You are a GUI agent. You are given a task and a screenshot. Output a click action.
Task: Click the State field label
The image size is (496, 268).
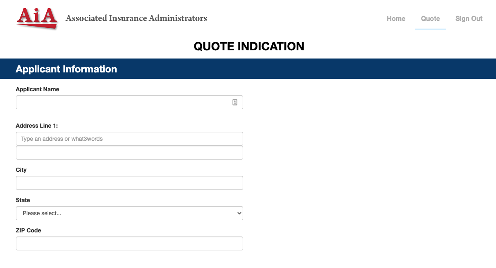(23, 200)
